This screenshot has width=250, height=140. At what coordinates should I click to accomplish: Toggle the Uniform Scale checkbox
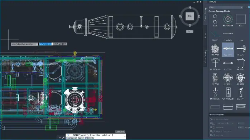pyautogui.click(x=211, y=123)
